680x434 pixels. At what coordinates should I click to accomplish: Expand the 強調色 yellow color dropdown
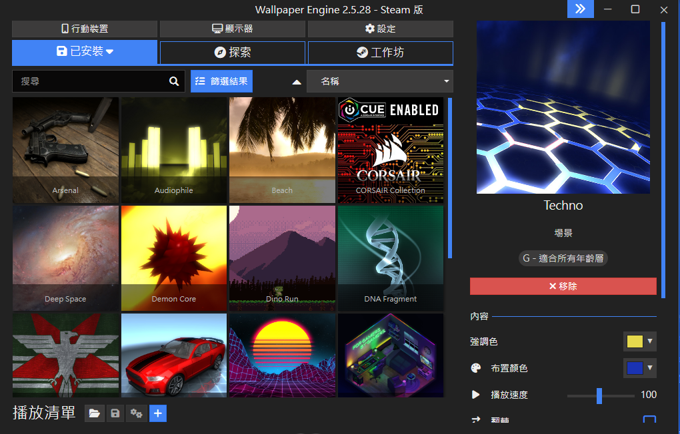[x=640, y=341]
